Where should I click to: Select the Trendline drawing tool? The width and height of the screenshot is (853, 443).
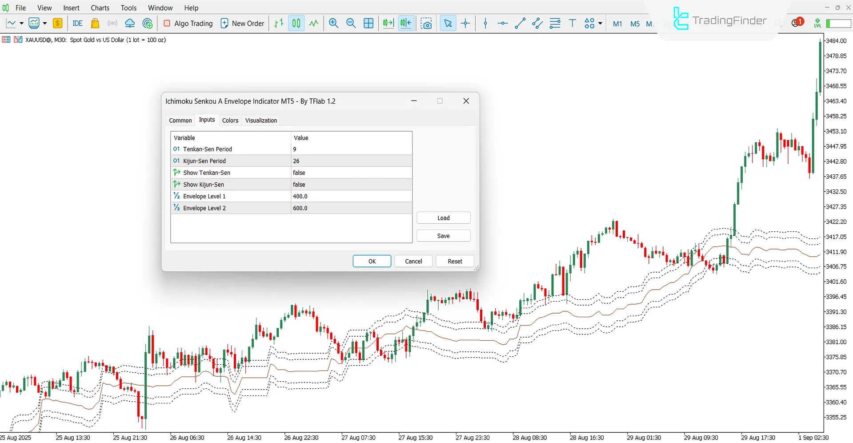[x=520, y=23]
